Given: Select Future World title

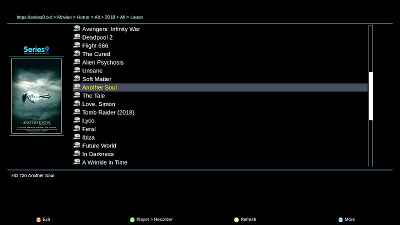Looking at the screenshot, I should coord(99,145).
